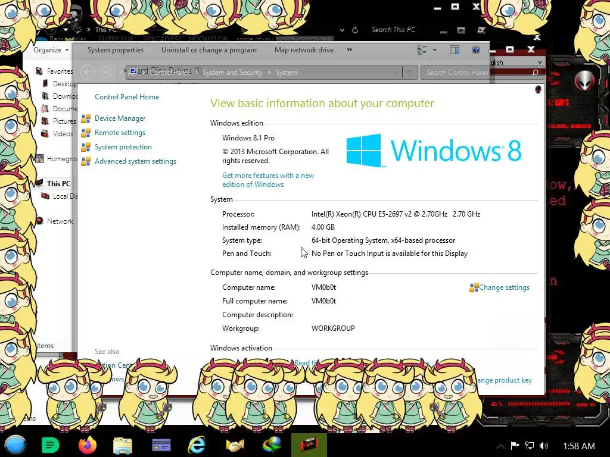
Task: Expand the toolbar overflow chevron
Action: pos(349,50)
